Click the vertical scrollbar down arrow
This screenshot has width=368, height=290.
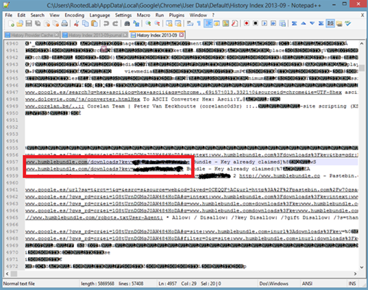tap(362, 267)
